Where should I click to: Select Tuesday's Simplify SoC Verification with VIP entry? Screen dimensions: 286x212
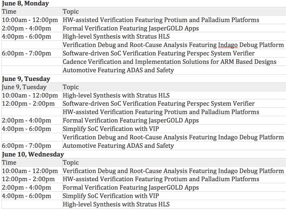click(x=111, y=129)
